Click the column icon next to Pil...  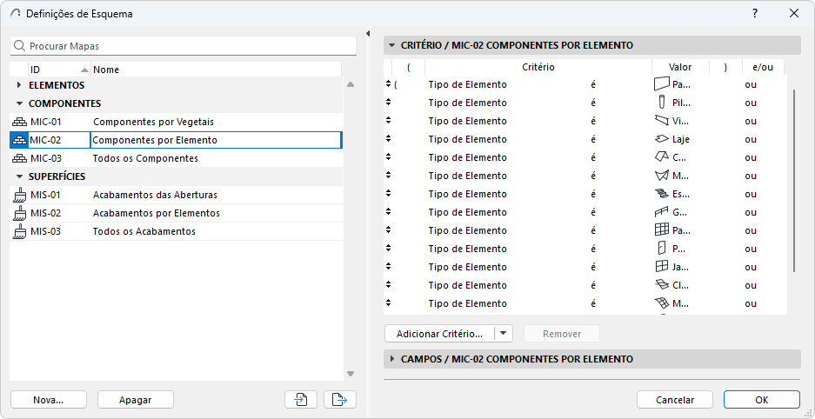pos(662,103)
